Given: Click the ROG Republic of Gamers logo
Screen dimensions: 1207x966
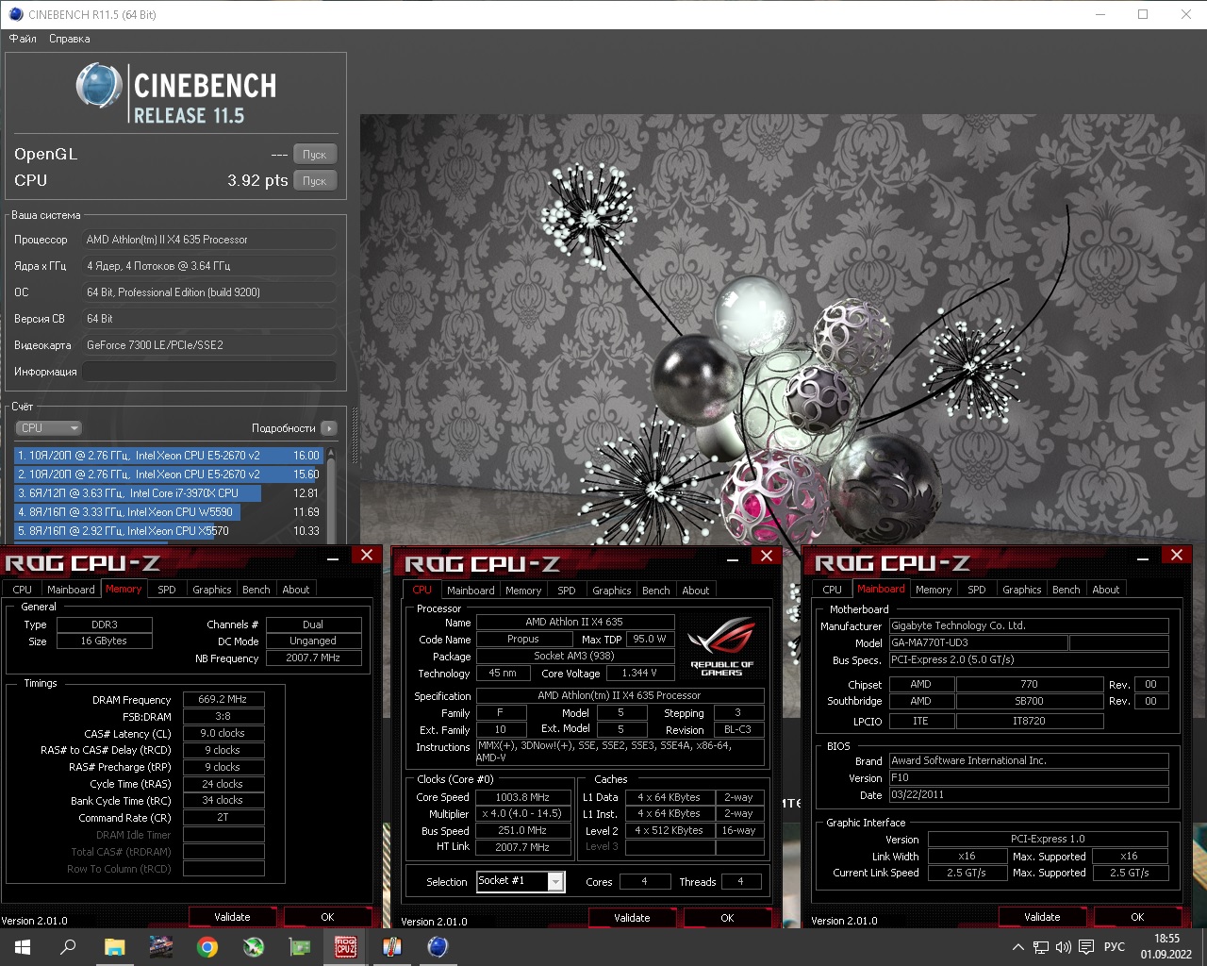Looking at the screenshot, I should (x=722, y=646).
